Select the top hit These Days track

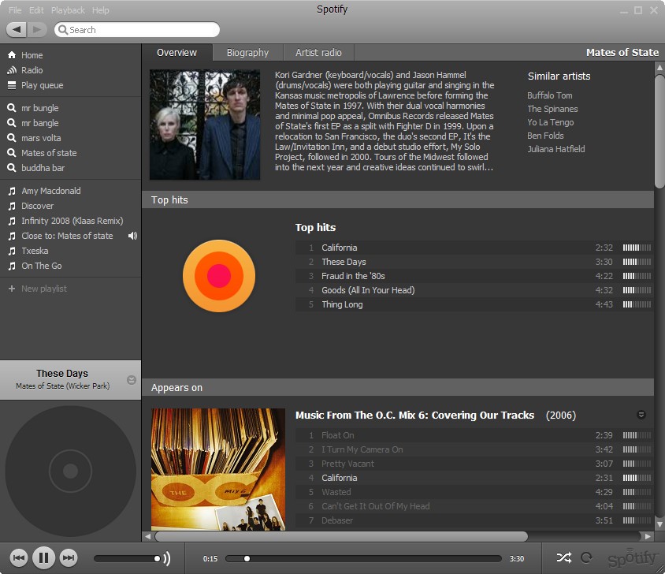click(x=474, y=262)
